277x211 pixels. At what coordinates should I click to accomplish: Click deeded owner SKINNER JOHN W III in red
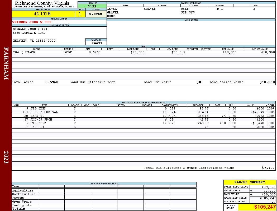(32, 22)
